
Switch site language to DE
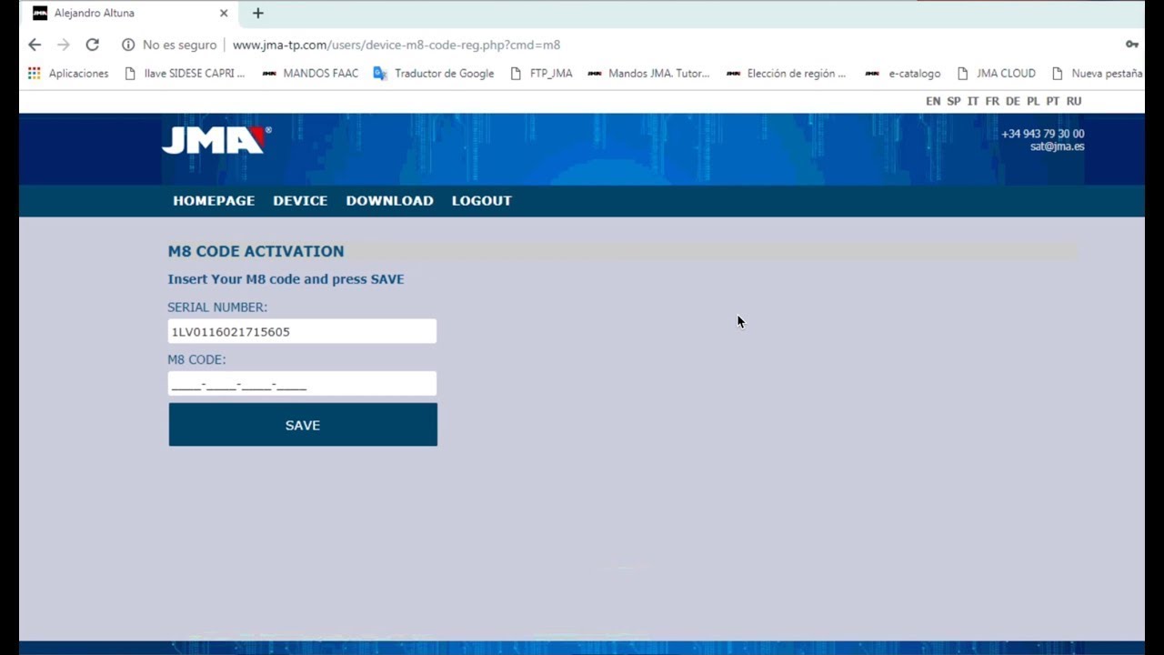pyautogui.click(x=1013, y=101)
